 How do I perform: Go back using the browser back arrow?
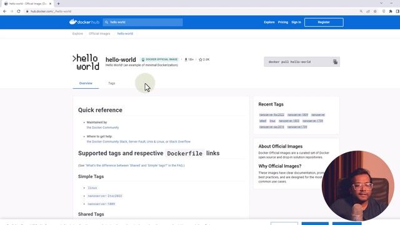click(x=4, y=11)
